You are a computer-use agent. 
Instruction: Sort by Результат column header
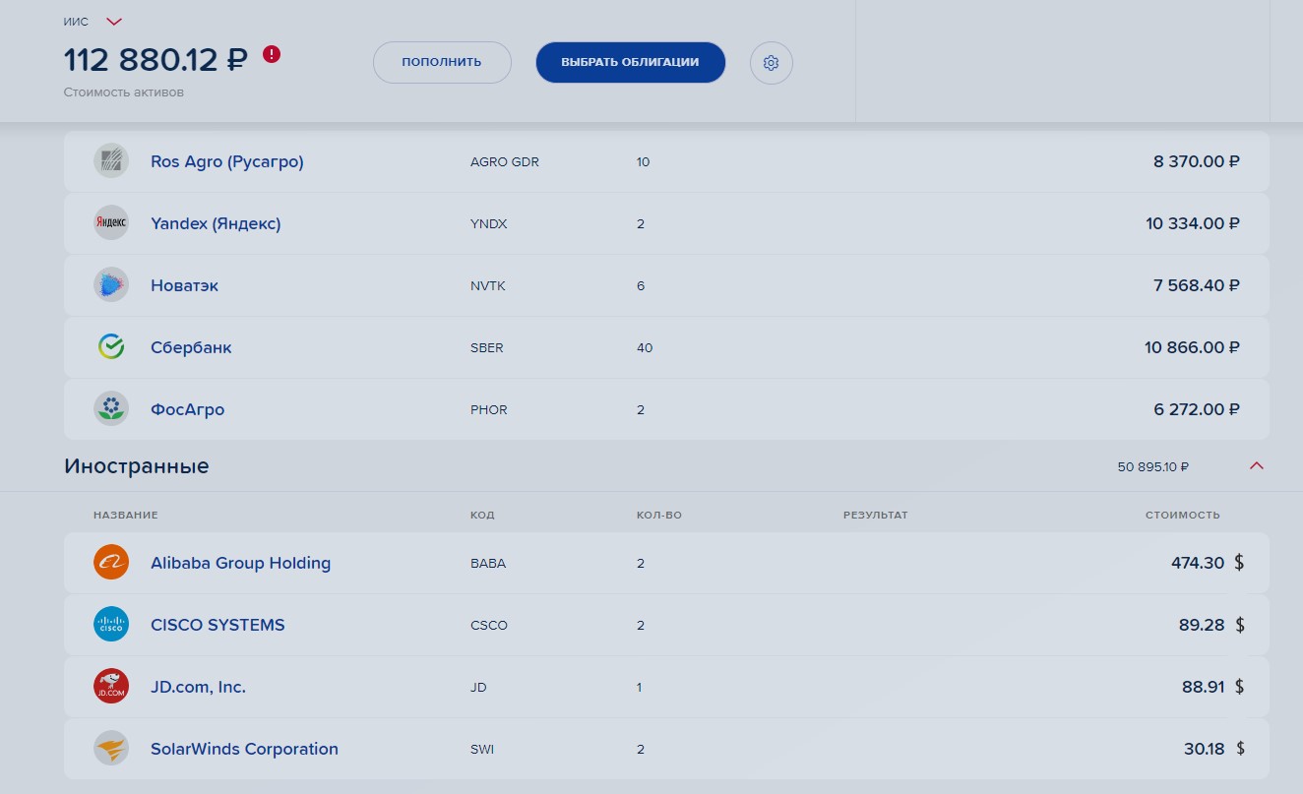[876, 515]
